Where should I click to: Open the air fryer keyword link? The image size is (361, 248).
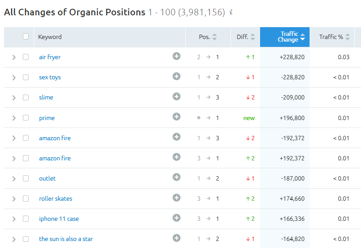tap(50, 57)
